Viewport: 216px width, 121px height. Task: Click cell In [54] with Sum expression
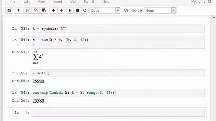click(118, 42)
